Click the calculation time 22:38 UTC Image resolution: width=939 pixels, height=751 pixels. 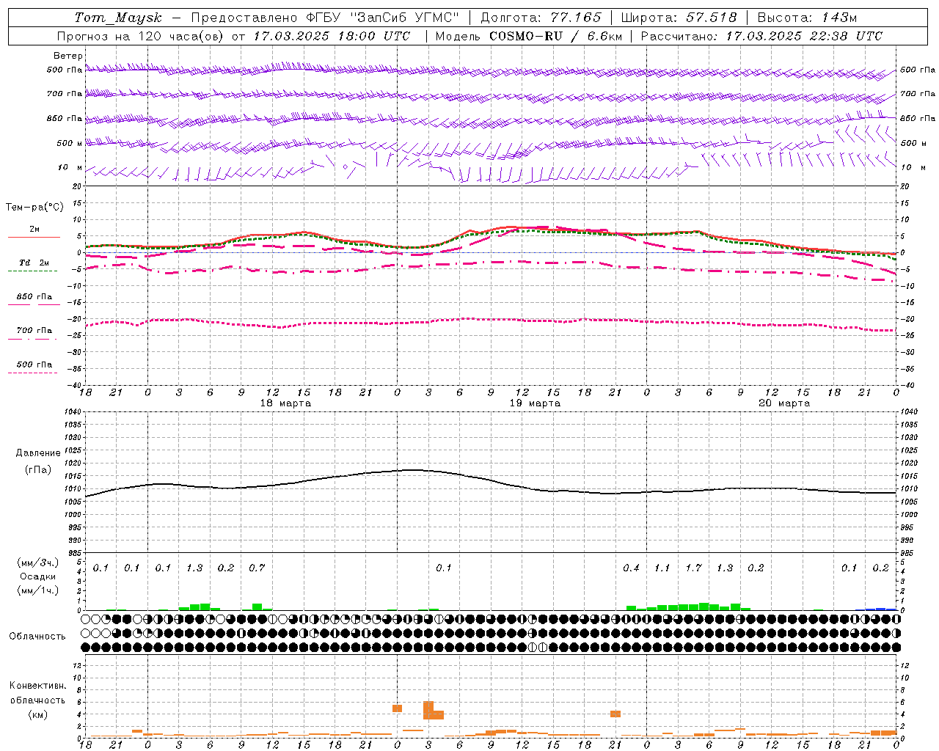[x=847, y=36]
